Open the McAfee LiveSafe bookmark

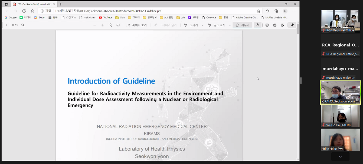(274, 18)
